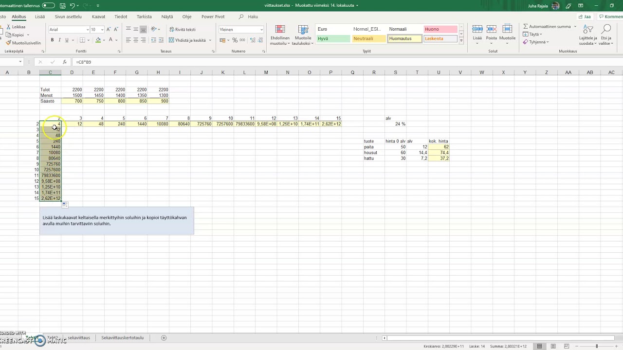Viewport: 623px width, 350px height.
Task: Click Kopioi (copy) button
Action: pos(15,35)
